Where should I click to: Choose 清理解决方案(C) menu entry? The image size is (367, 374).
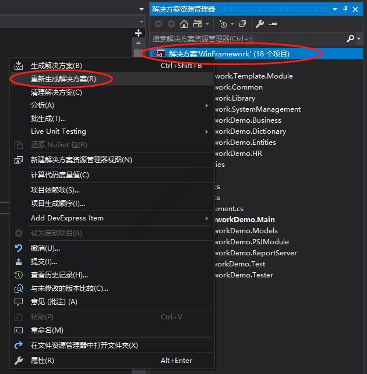point(57,92)
